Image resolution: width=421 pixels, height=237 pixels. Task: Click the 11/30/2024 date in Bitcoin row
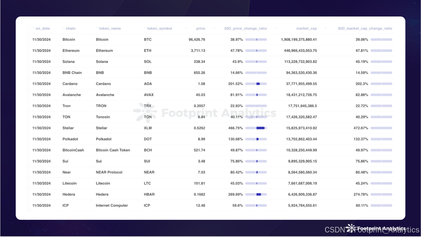pyautogui.click(x=41, y=39)
